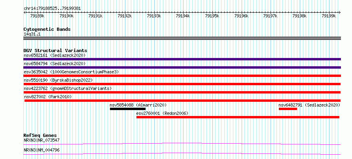Screen dimensions: 352x159
Task: Open nsv5510190 (ByrskaBishop2022) label
Action: pos(58,80)
